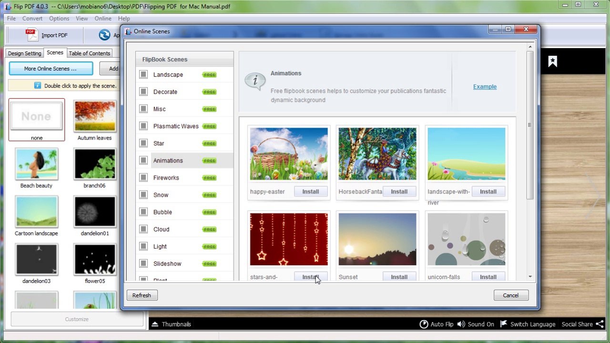This screenshot has height=343, width=610.
Task: Select Landscape scene category
Action: tap(184, 75)
